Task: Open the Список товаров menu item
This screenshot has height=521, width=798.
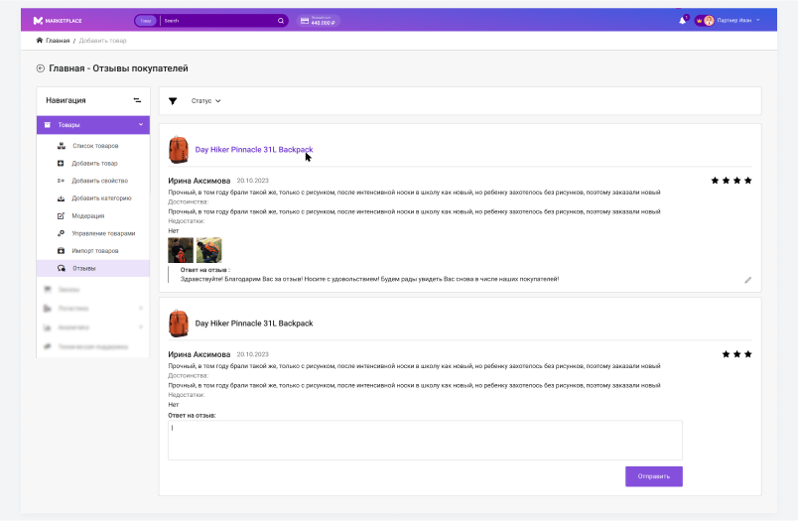Action: (95, 146)
